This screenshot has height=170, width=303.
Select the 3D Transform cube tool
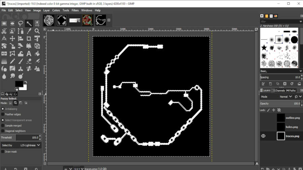tap(37, 46)
